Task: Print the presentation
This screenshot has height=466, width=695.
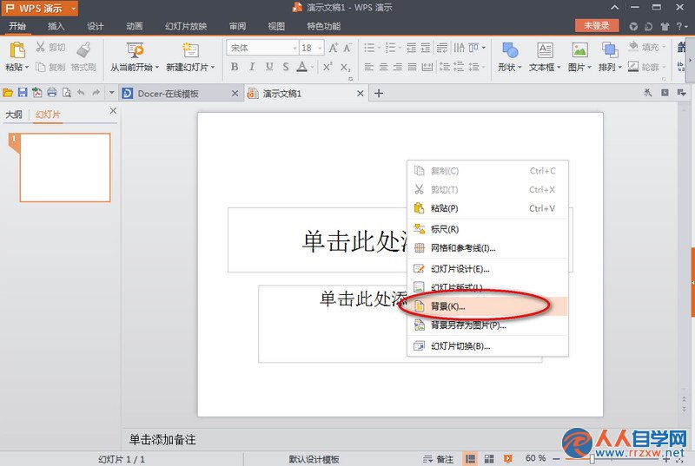Action: [52, 93]
